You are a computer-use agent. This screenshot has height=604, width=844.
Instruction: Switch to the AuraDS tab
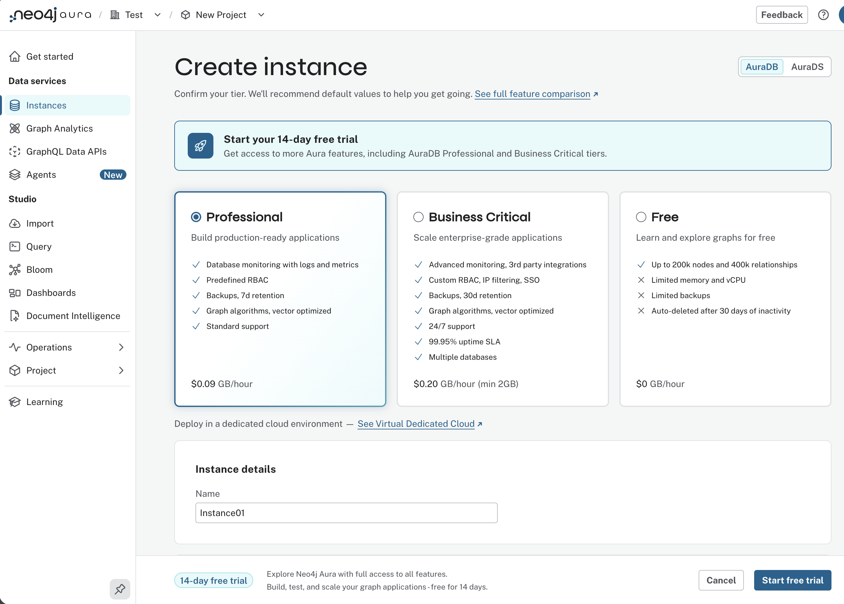click(807, 66)
